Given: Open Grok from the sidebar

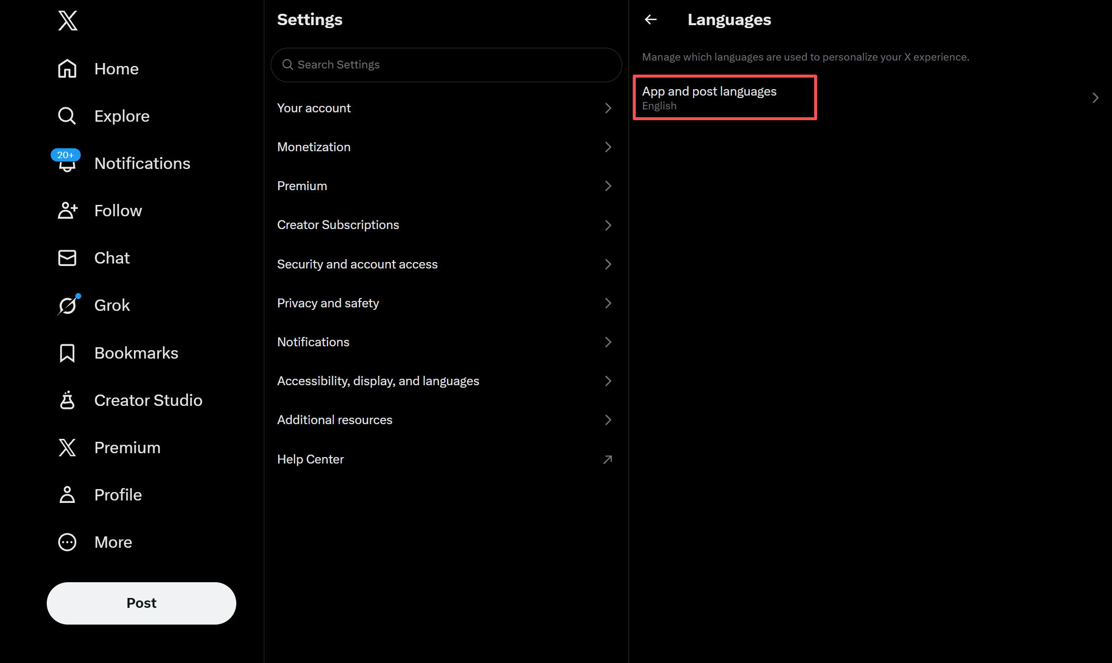Looking at the screenshot, I should [112, 305].
